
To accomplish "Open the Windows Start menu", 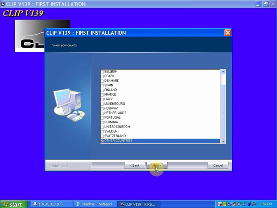I will pos(13,204).
